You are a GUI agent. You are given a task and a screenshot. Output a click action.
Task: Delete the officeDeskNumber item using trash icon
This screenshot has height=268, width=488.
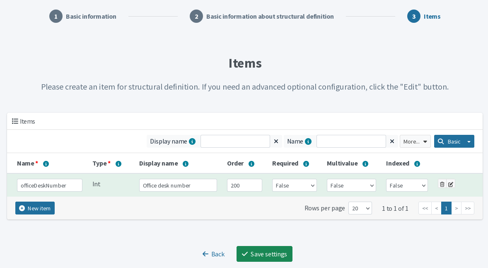pos(442,183)
